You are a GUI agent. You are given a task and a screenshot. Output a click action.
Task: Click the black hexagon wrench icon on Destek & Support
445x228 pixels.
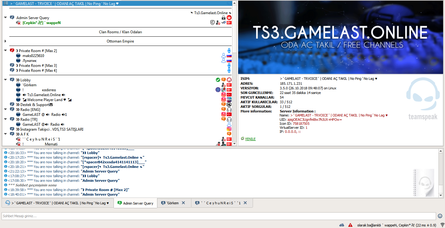[229, 104]
